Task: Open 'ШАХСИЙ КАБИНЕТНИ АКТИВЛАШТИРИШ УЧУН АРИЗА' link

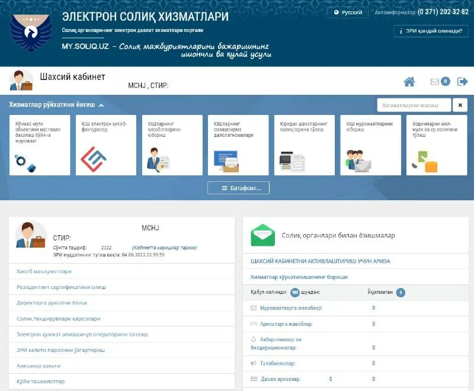Action: (320, 261)
